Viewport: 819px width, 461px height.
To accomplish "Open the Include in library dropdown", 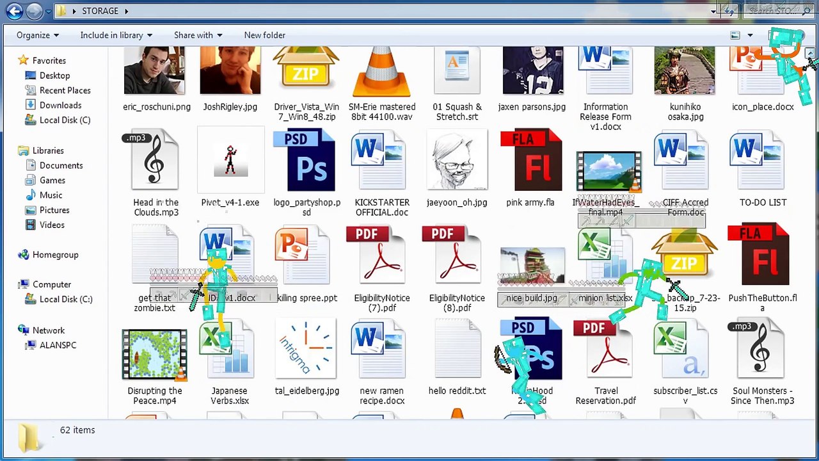I will click(116, 35).
